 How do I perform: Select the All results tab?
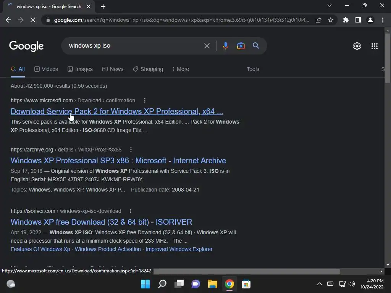point(18,69)
